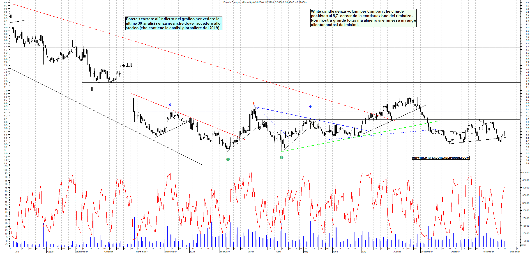Expand the 2025 marker on the date axis
Viewport: 530px width, 253px height.
tap(192, 252)
